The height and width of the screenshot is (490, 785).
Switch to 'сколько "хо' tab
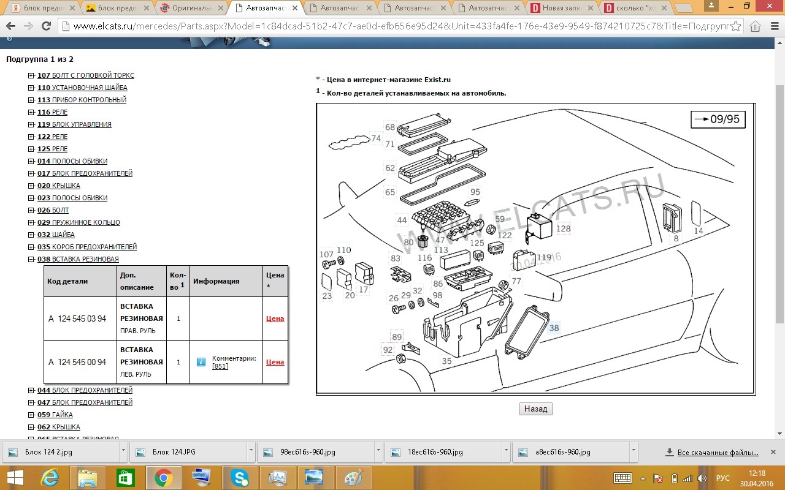pos(636,9)
